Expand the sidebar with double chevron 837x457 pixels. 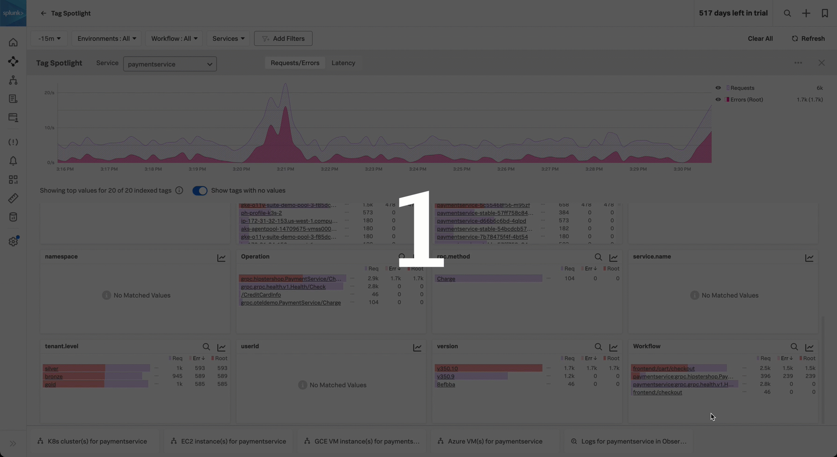point(13,443)
